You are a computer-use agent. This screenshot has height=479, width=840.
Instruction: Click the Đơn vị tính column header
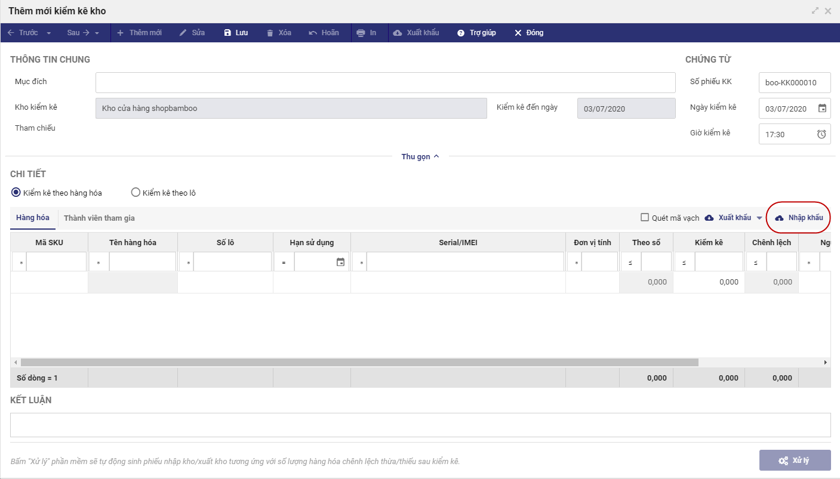(592, 242)
